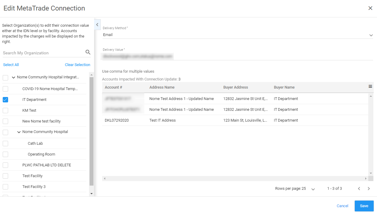The height and width of the screenshot is (215, 377).
Task: Open the Rows per page dropdown
Action: coord(313,189)
